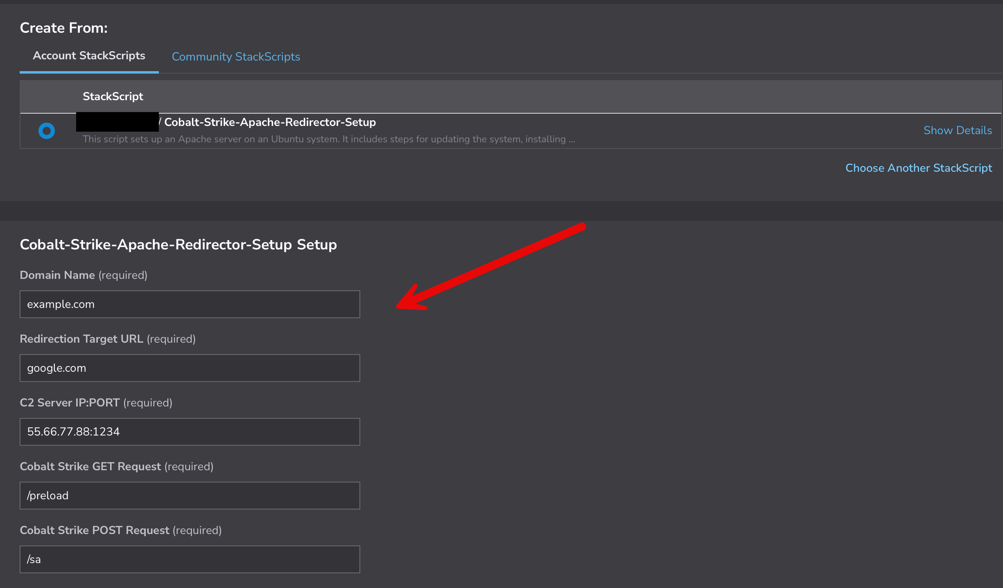The height and width of the screenshot is (588, 1003).
Task: Select the C2 Server IP:PORT field
Action: pyautogui.click(x=190, y=432)
